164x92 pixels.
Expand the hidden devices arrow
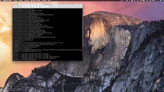tap(48, 7)
